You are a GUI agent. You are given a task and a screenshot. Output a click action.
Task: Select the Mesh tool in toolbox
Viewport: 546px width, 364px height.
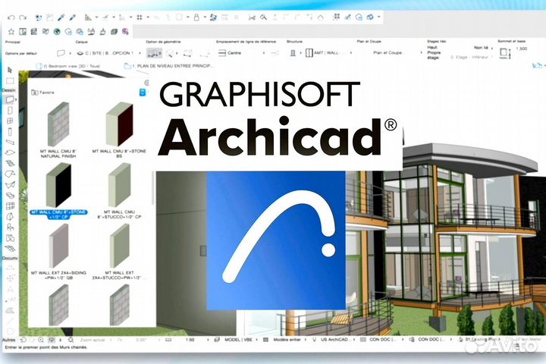(10, 249)
